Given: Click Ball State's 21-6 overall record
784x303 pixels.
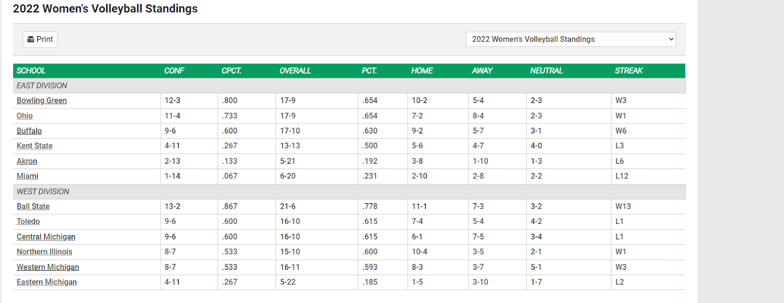Looking at the screenshot, I should pyautogui.click(x=288, y=206).
